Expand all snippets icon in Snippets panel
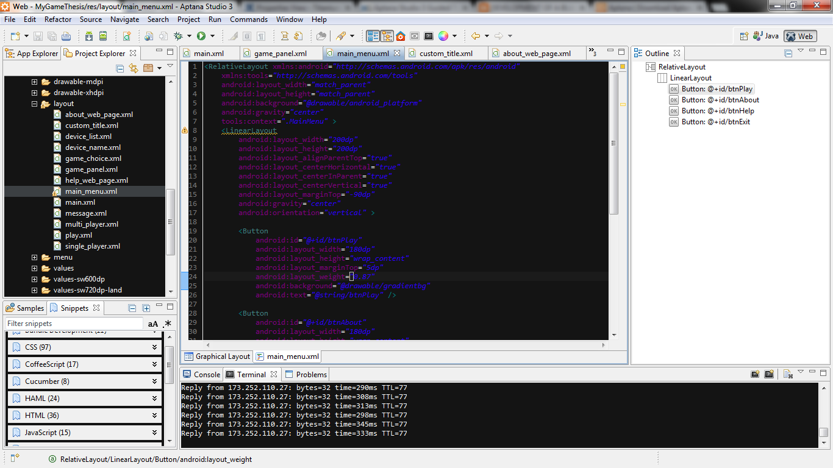 [146, 308]
